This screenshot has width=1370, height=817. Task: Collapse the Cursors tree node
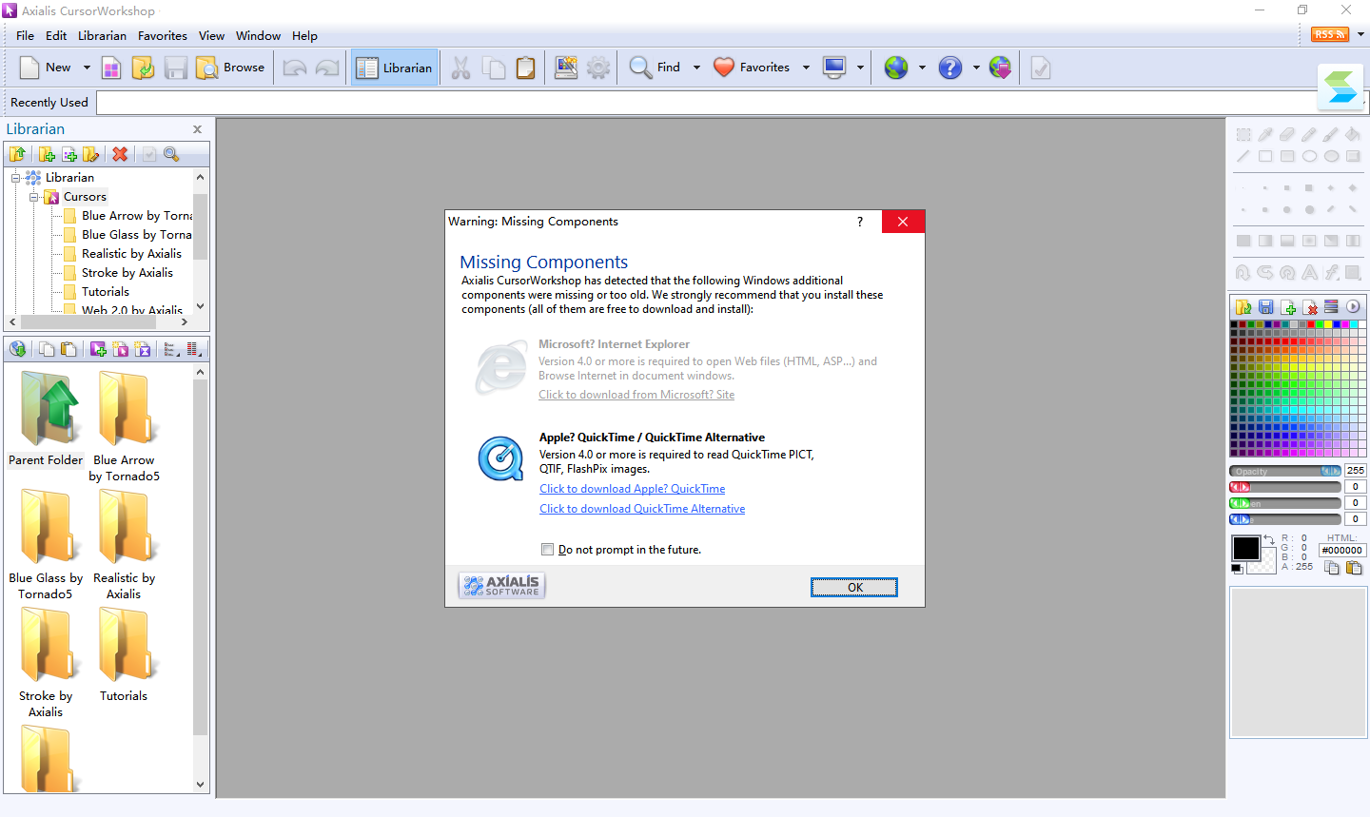(33, 197)
